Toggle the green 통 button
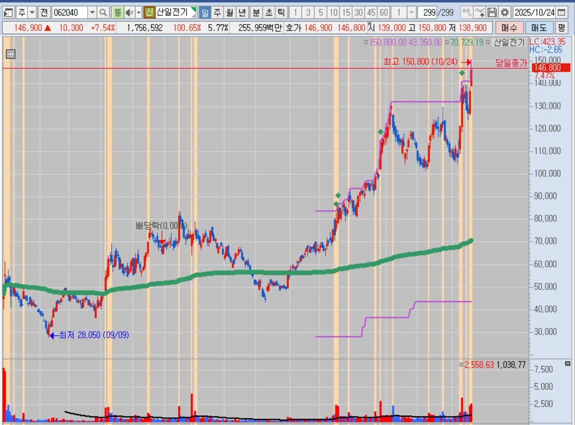 117,12
